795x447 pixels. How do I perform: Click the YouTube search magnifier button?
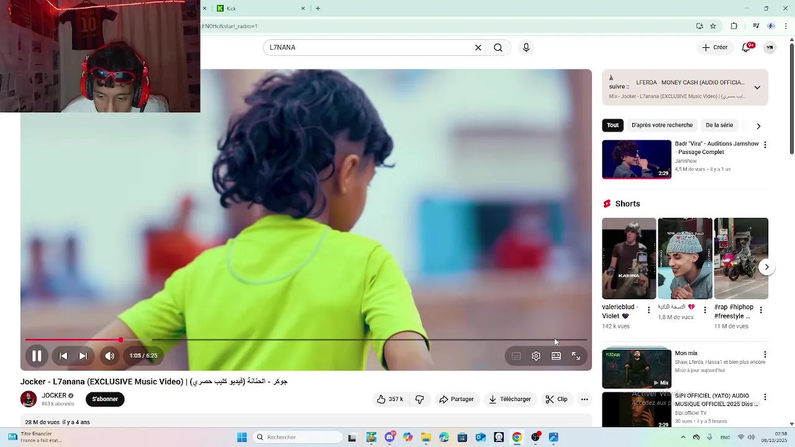point(498,48)
